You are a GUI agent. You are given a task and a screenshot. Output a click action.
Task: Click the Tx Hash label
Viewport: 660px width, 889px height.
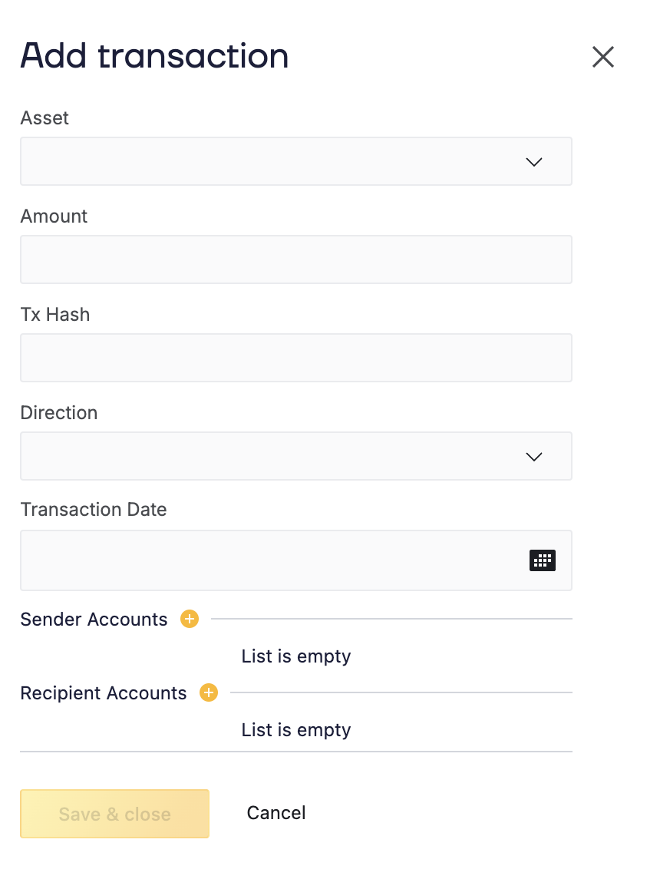click(55, 315)
